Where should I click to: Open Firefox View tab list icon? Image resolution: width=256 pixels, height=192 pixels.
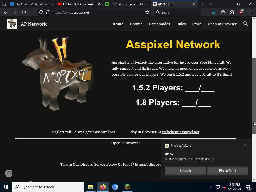[4, 4]
